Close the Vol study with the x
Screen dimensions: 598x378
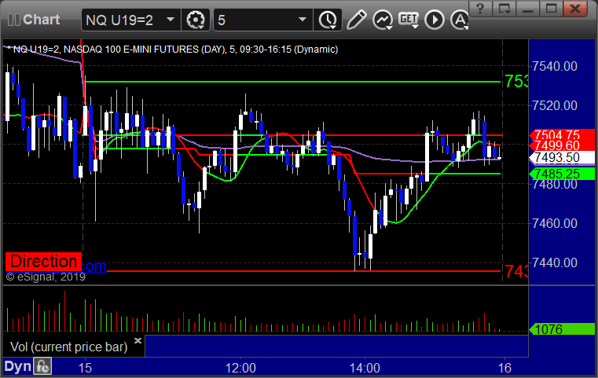(x=138, y=340)
